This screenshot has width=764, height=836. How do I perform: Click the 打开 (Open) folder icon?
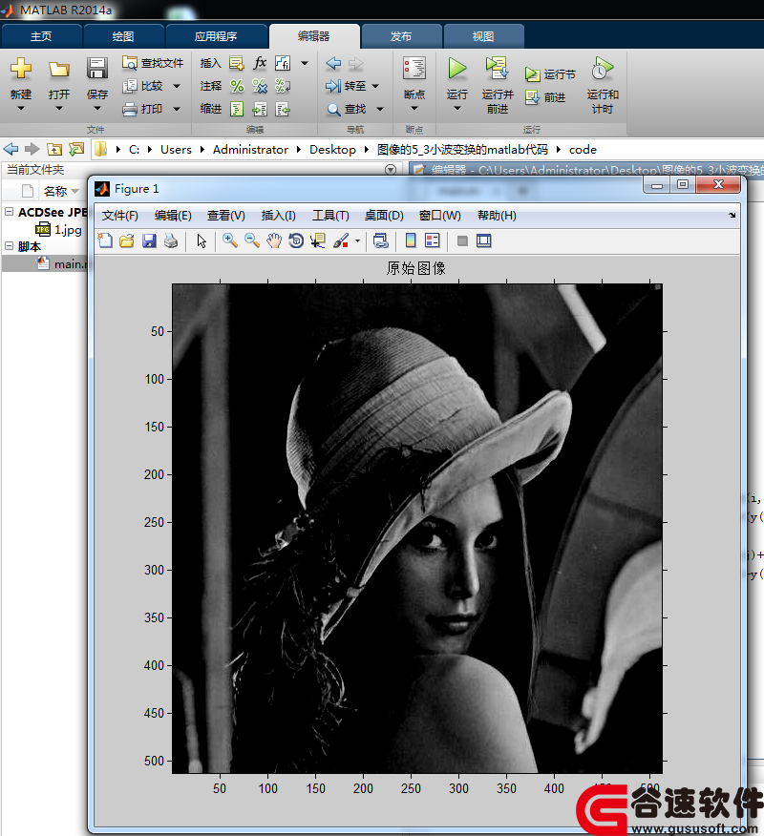coord(58,70)
